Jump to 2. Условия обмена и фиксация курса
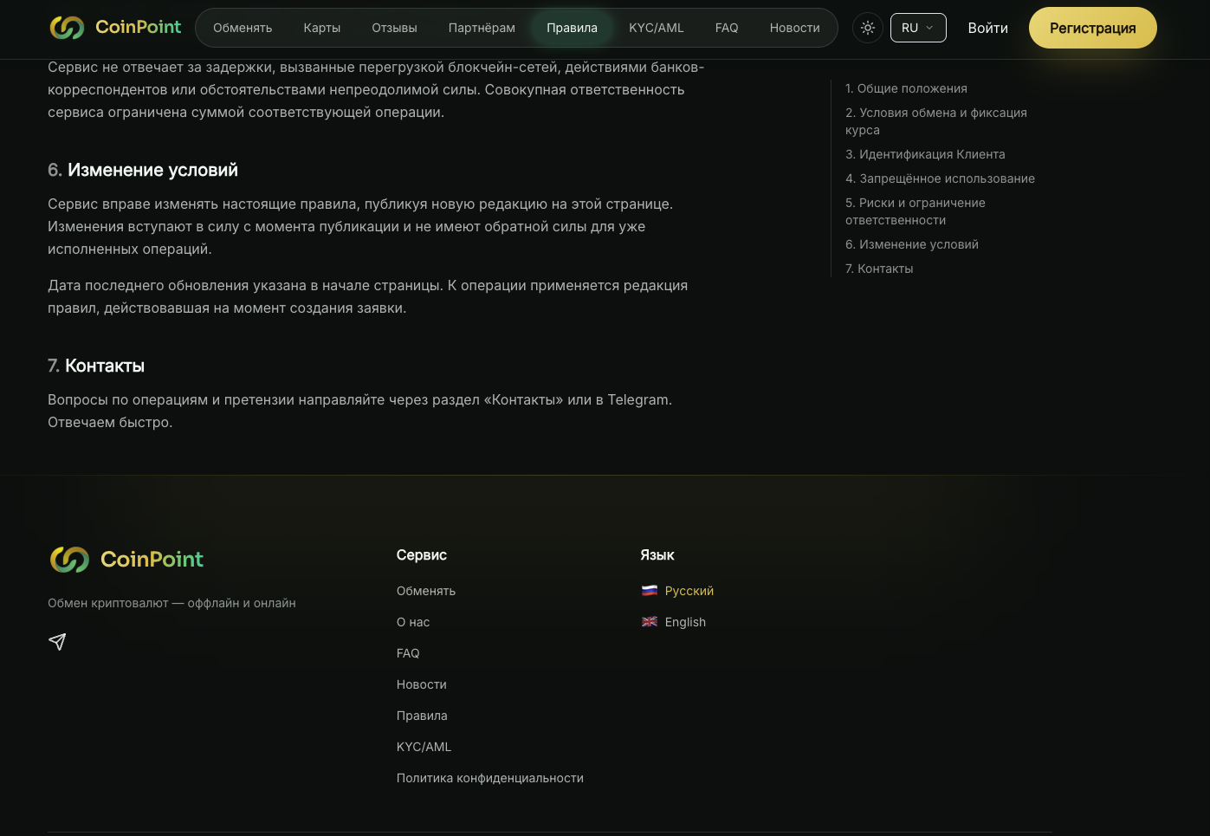The height and width of the screenshot is (836, 1210). pos(936,121)
